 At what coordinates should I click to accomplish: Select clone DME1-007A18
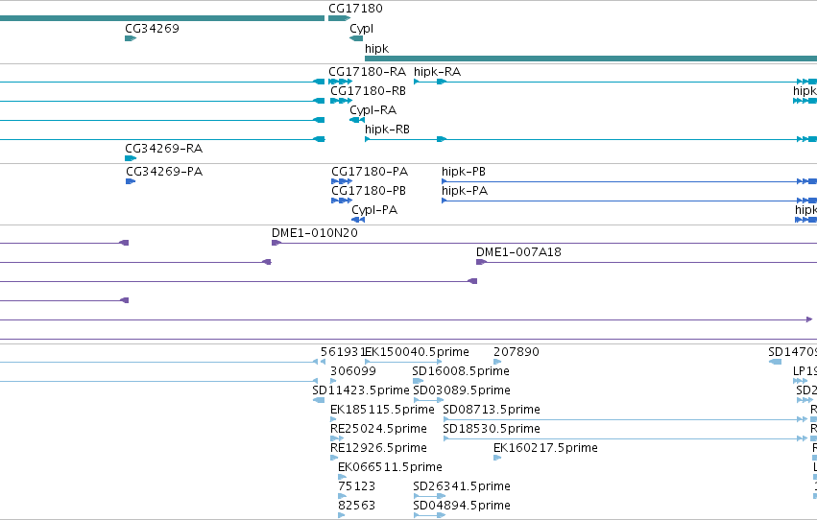click(x=646, y=262)
